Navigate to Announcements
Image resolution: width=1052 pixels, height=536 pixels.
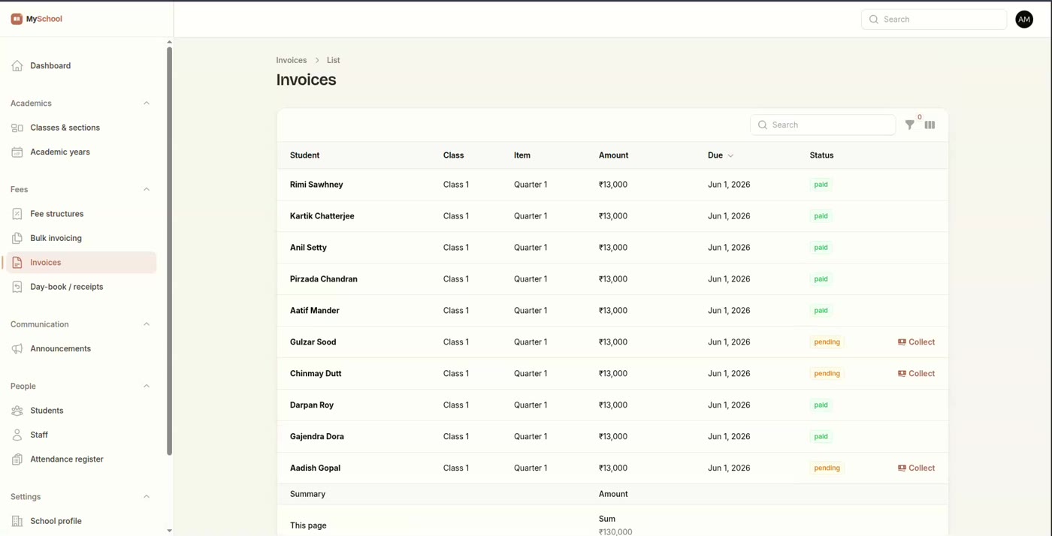coord(80,349)
